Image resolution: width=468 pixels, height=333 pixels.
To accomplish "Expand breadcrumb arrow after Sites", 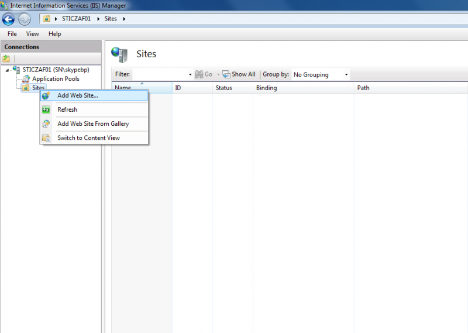I will 124,19.
